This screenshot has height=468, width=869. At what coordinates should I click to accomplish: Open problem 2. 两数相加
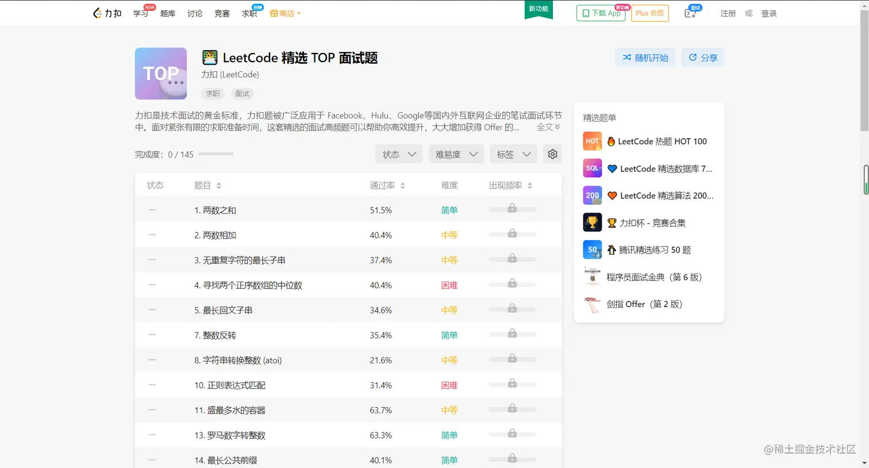215,235
